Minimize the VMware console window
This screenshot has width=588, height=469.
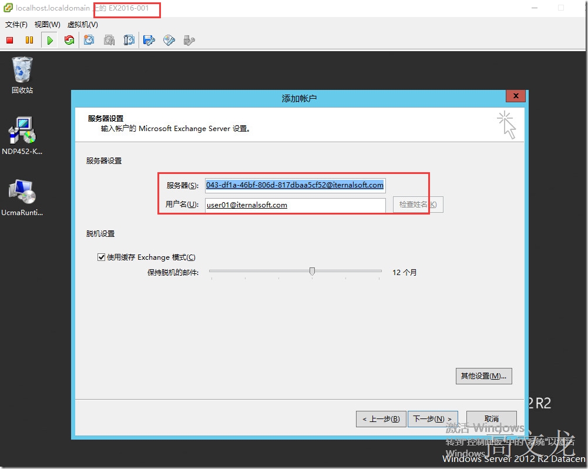(535, 8)
